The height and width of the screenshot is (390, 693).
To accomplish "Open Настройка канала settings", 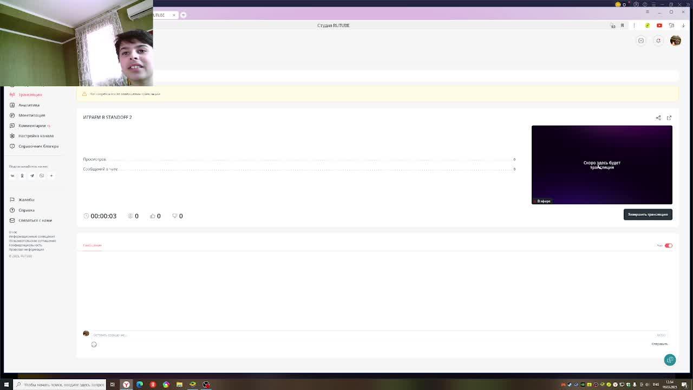I will click(x=36, y=136).
